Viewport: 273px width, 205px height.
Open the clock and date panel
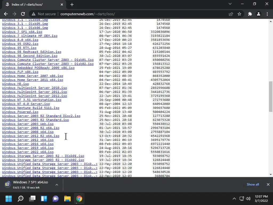coord(261,199)
